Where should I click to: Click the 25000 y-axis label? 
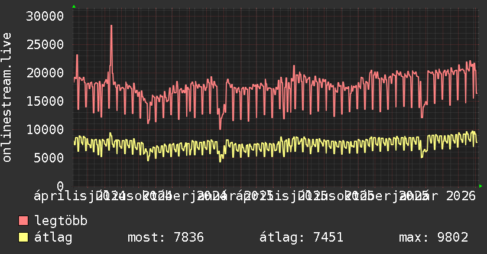click(45, 44)
